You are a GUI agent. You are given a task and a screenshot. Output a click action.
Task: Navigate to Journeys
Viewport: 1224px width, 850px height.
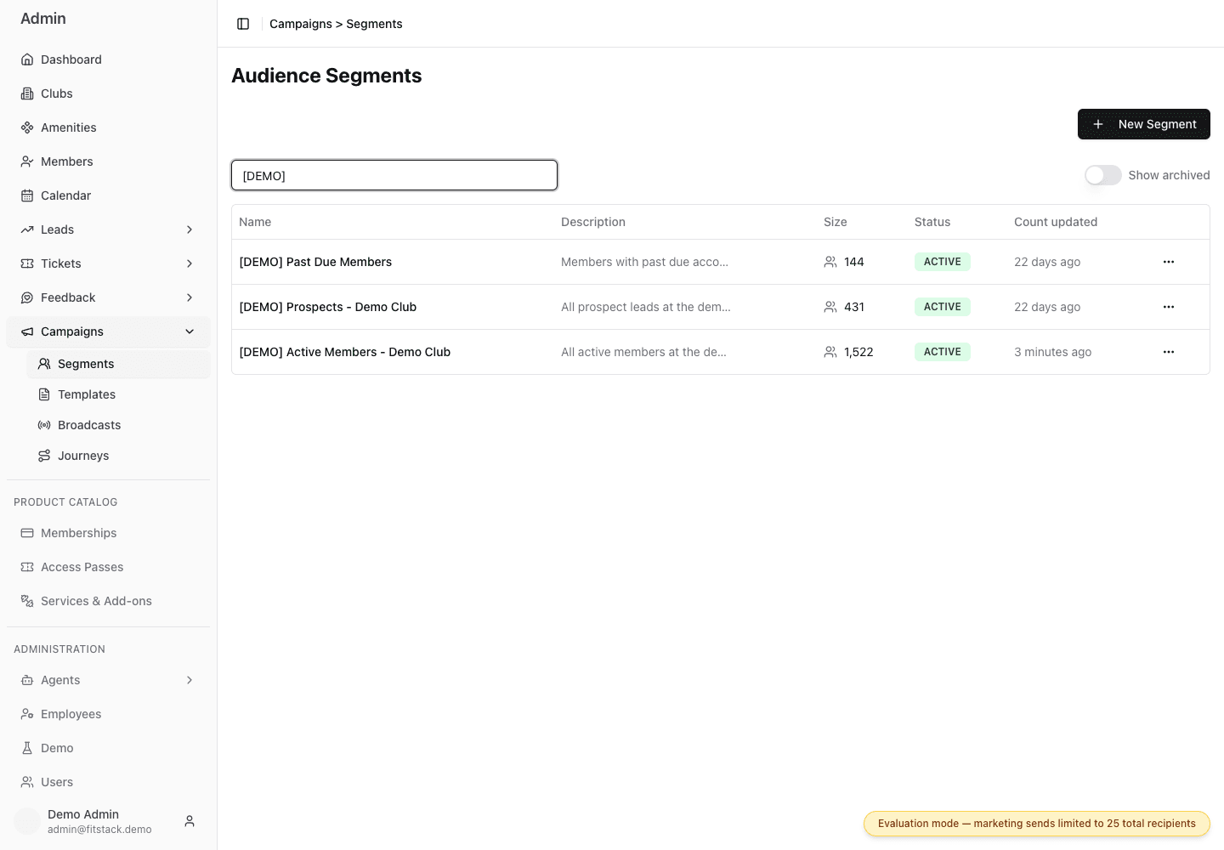(118, 456)
